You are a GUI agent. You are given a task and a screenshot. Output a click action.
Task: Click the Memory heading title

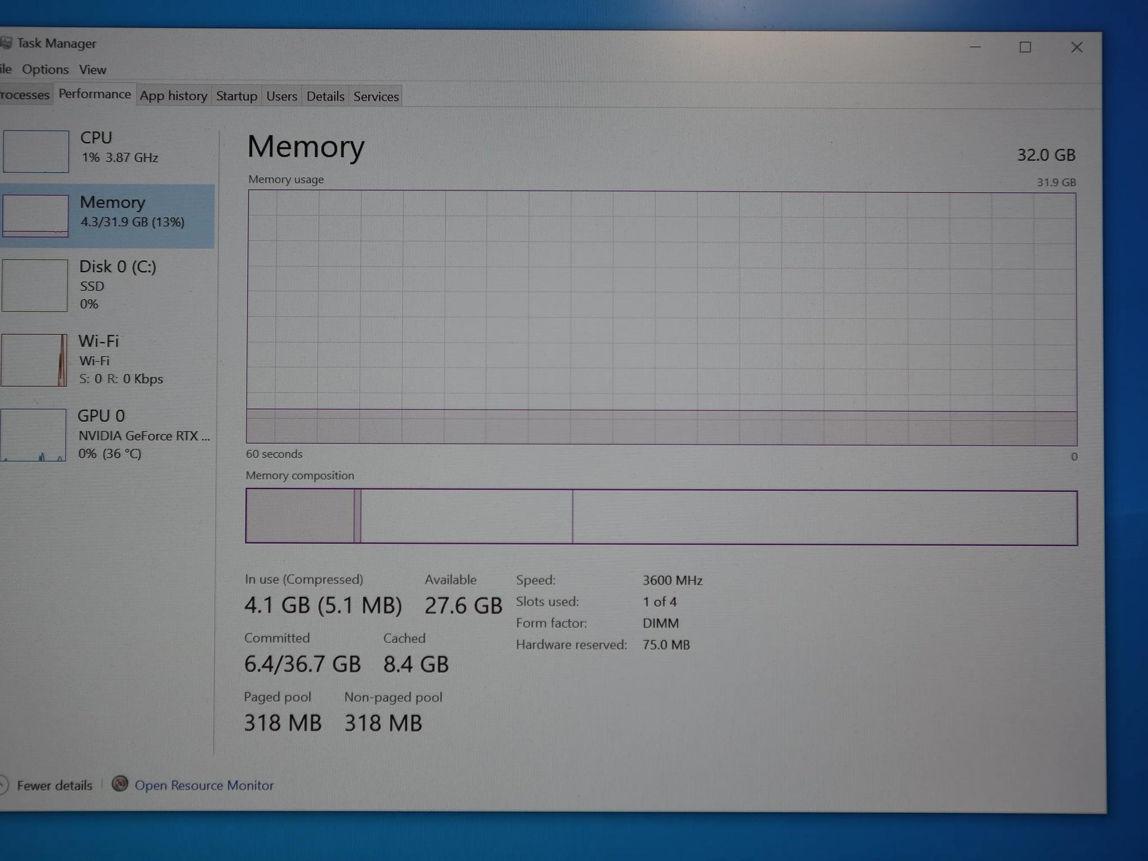click(x=305, y=147)
